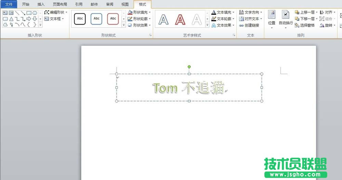Switch to the 开始 tab

pos(26,4)
